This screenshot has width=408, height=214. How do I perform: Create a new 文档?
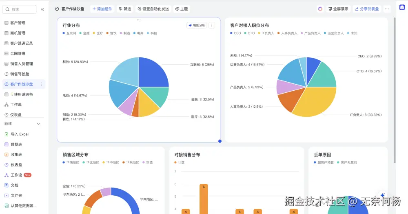(x=14, y=185)
